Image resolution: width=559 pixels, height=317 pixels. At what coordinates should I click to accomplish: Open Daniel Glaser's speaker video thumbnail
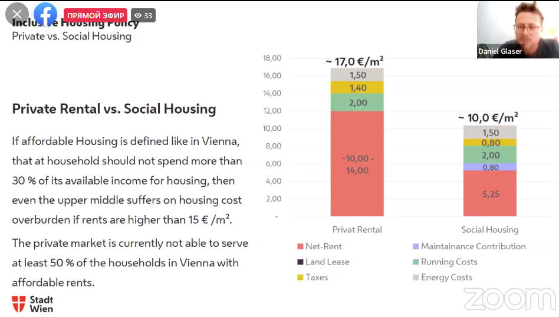pyautogui.click(x=518, y=29)
